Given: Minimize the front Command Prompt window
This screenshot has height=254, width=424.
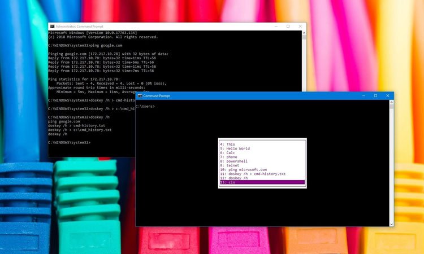Looking at the screenshot, I should point(363,96).
